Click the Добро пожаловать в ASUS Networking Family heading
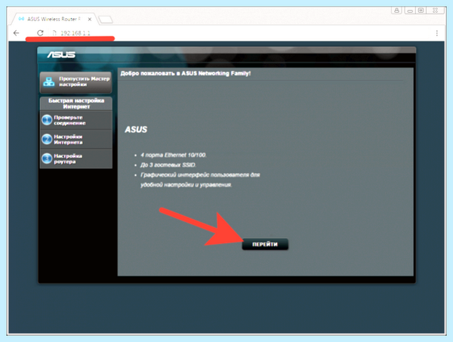Image resolution: width=453 pixels, height=342 pixels. 186,73
